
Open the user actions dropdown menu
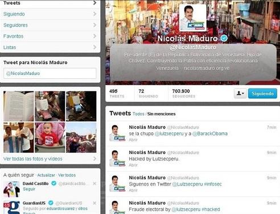point(240,94)
